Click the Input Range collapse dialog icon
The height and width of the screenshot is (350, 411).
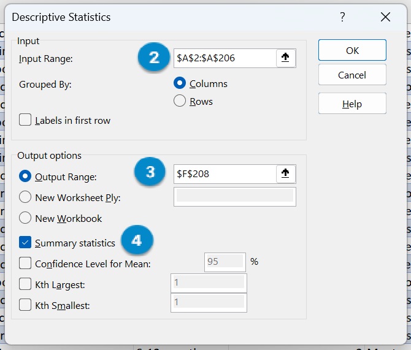(x=286, y=58)
